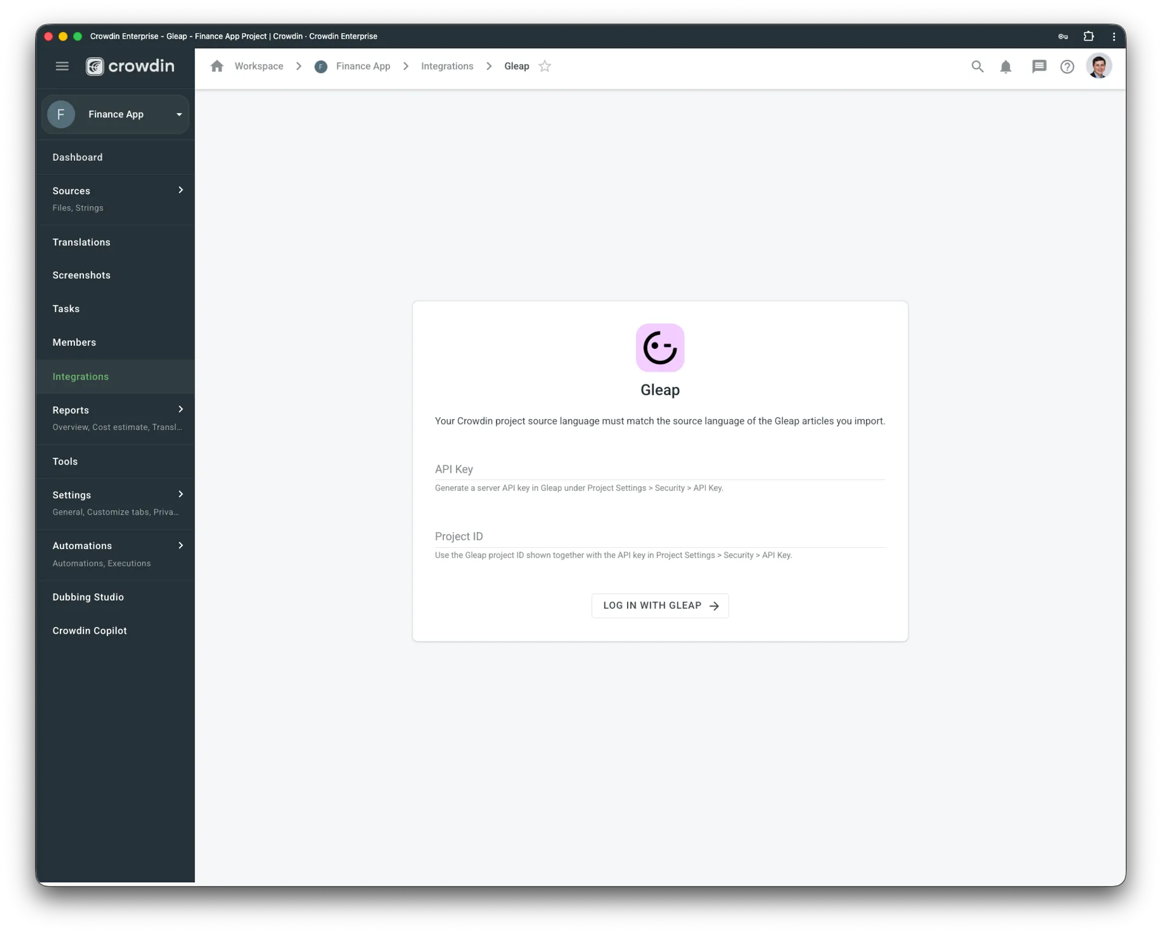Open the search icon in the top bar

(977, 67)
